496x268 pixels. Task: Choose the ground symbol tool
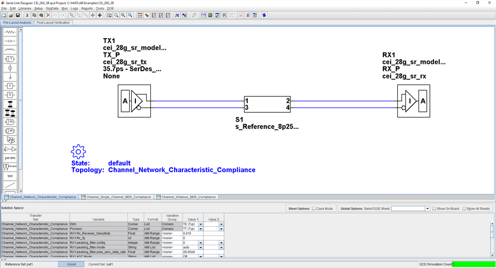point(10,77)
